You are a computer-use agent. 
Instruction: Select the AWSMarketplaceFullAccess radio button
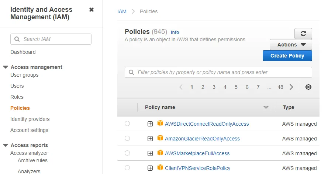coord(127,153)
